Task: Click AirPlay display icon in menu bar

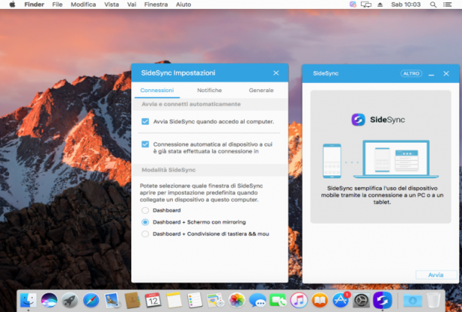Action: tap(366, 5)
